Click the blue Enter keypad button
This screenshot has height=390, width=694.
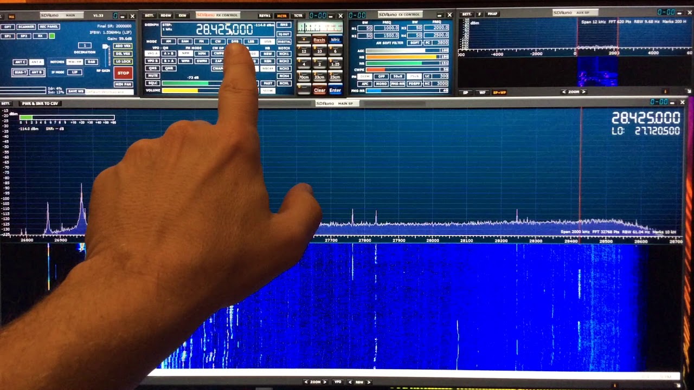click(x=335, y=89)
